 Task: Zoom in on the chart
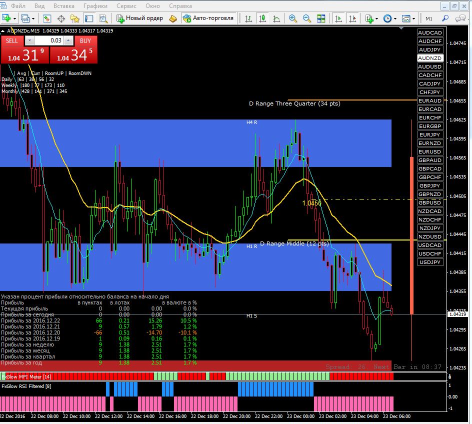pos(292,18)
